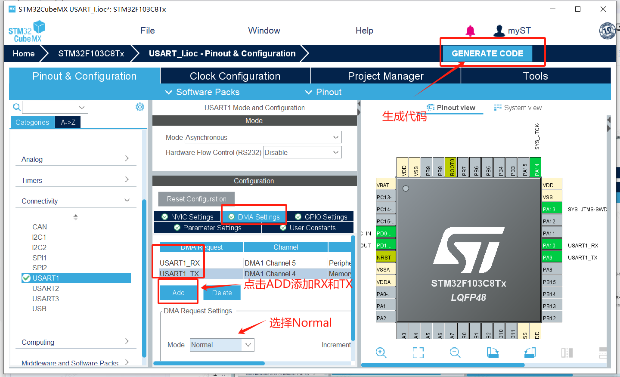Click the green status check on Parameter Settings

click(177, 228)
